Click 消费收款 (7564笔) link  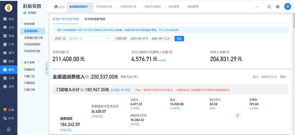(x=66, y=130)
